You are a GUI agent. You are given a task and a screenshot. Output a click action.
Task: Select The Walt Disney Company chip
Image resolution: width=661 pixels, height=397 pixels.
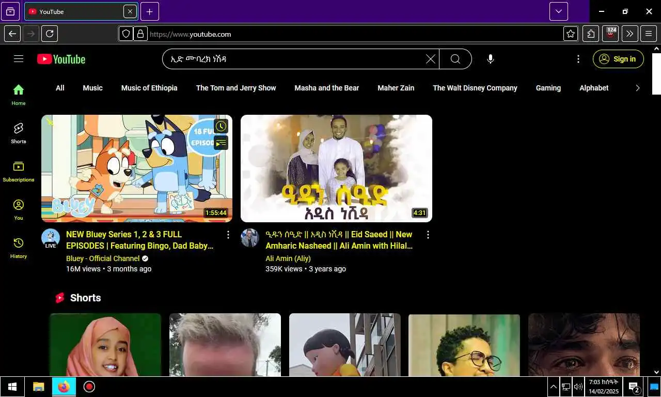coord(475,88)
